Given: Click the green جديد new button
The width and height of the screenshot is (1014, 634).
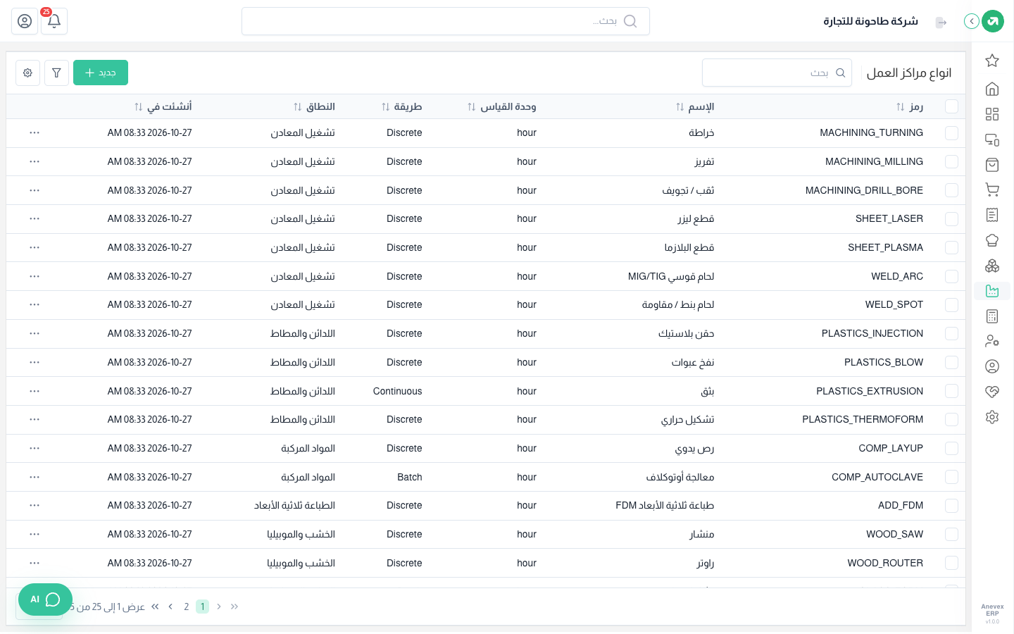Looking at the screenshot, I should (101, 73).
